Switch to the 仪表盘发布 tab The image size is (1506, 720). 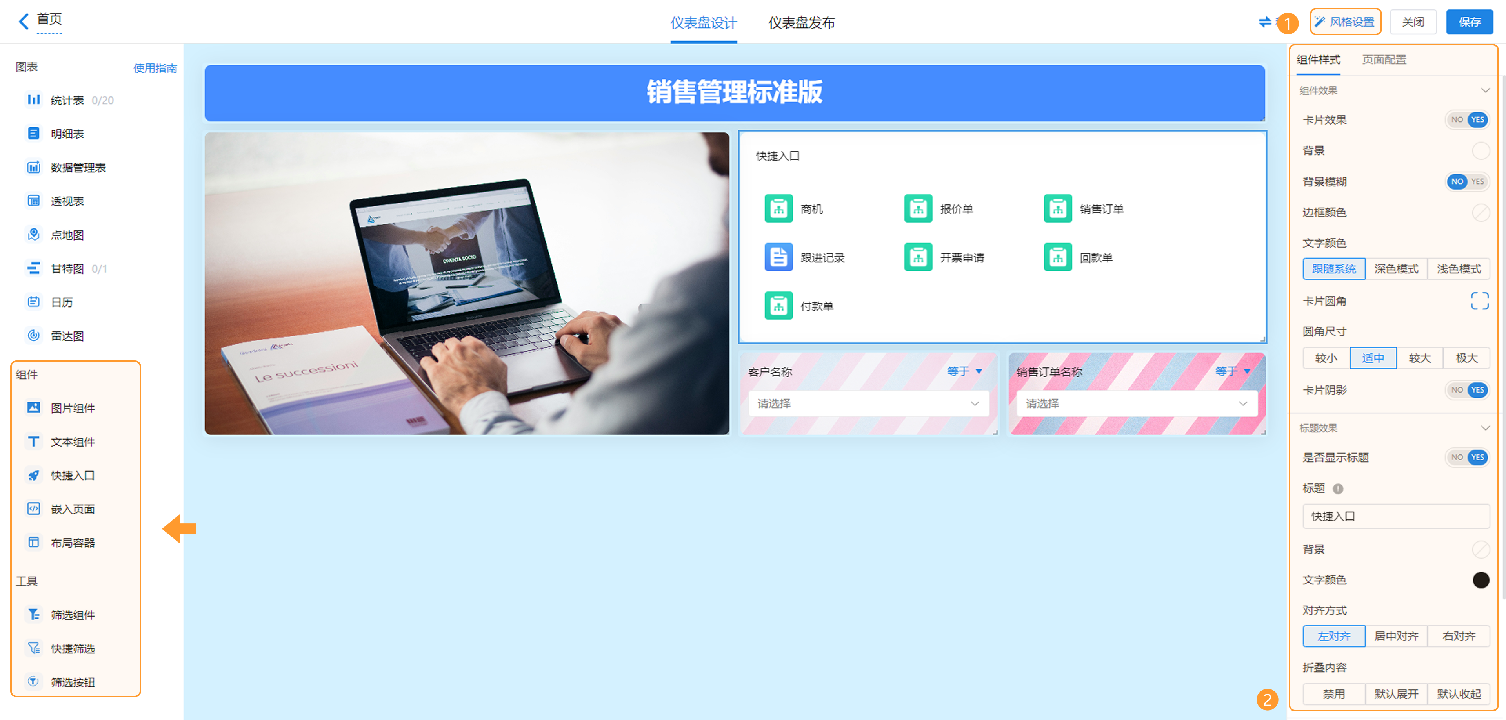[801, 23]
